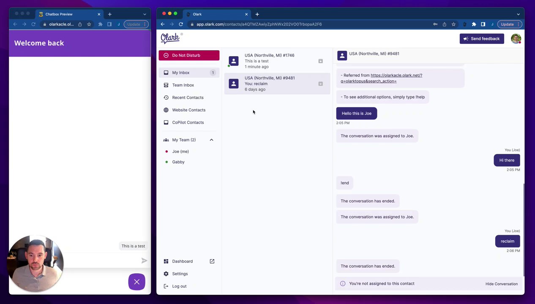Close the Chatbox Preview browser tab

coord(99,14)
